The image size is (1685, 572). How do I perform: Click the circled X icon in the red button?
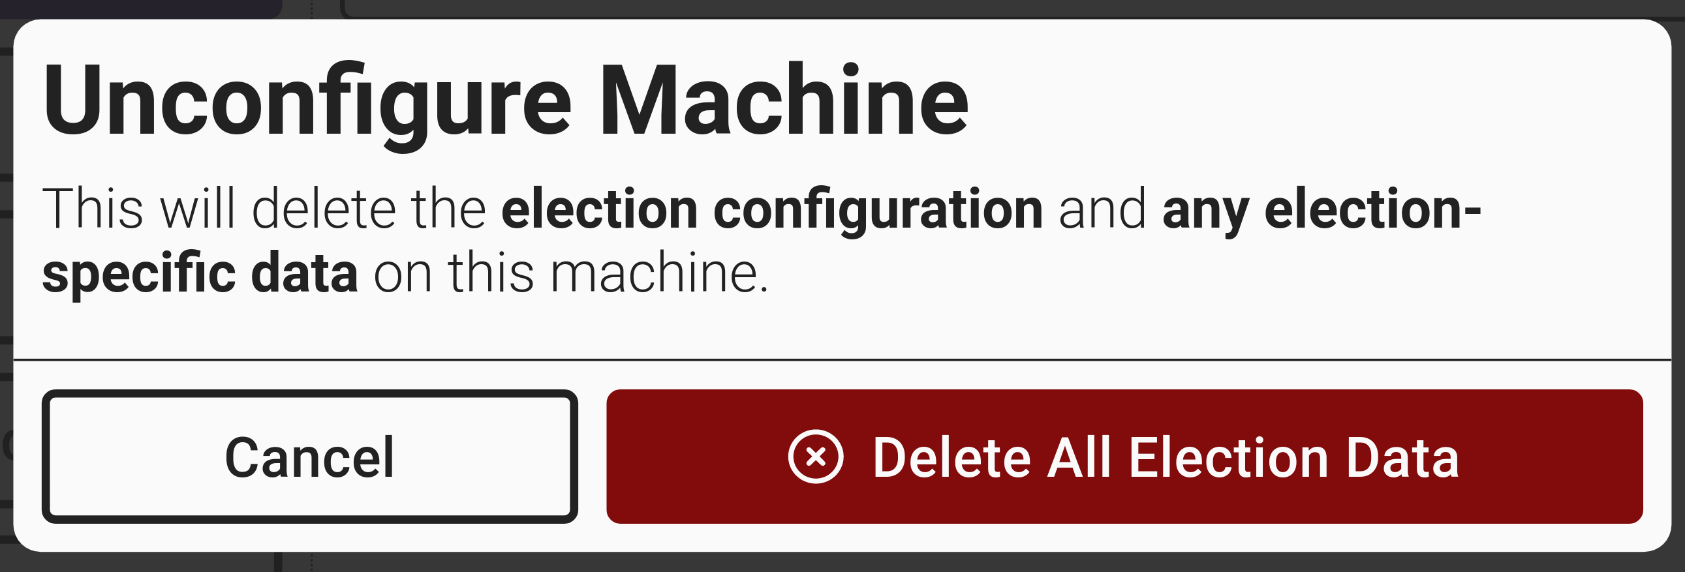tap(815, 457)
